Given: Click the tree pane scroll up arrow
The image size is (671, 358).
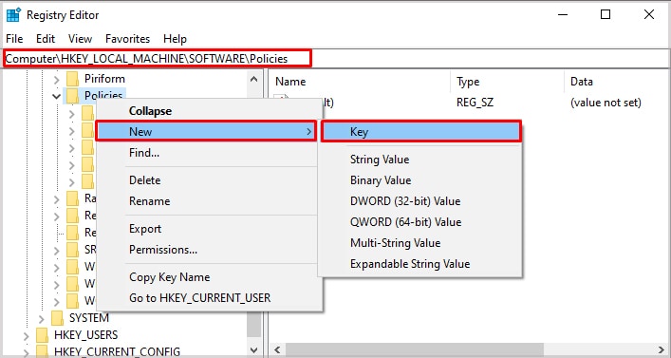Looking at the screenshot, I should point(253,79).
